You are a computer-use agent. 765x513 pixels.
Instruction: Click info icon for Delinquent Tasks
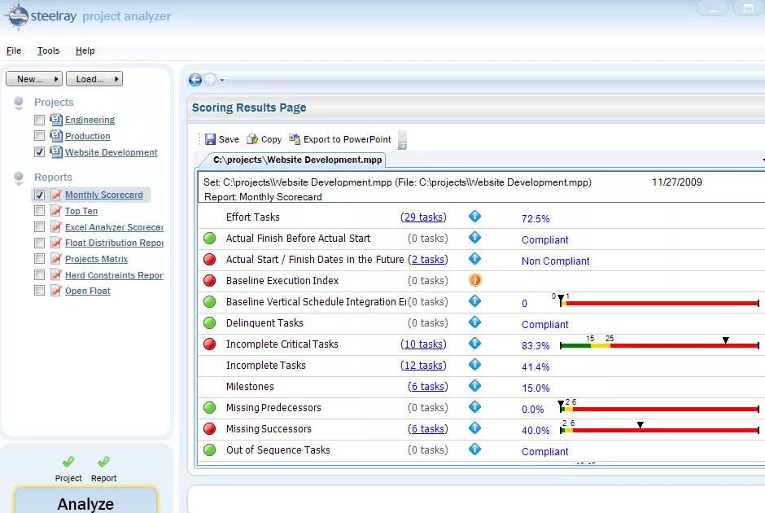(474, 322)
